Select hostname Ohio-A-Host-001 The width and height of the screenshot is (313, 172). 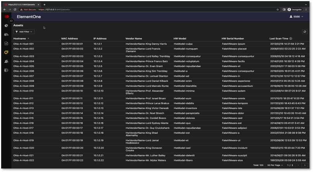23,44
